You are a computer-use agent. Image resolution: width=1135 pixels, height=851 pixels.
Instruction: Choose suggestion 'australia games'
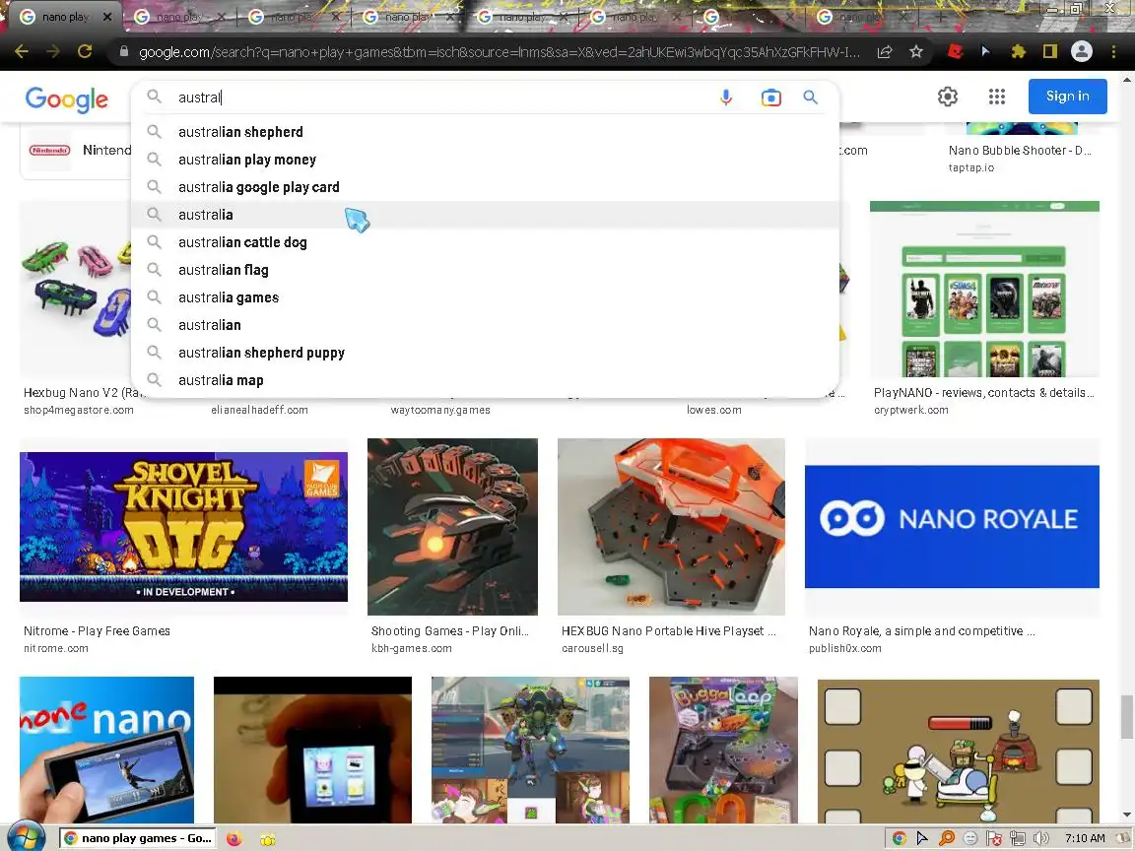485,297
